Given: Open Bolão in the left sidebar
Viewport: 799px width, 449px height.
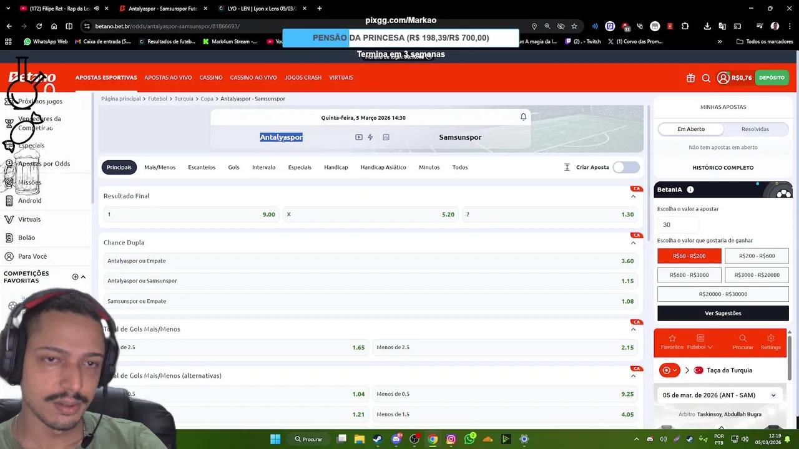Looking at the screenshot, I should (x=26, y=238).
